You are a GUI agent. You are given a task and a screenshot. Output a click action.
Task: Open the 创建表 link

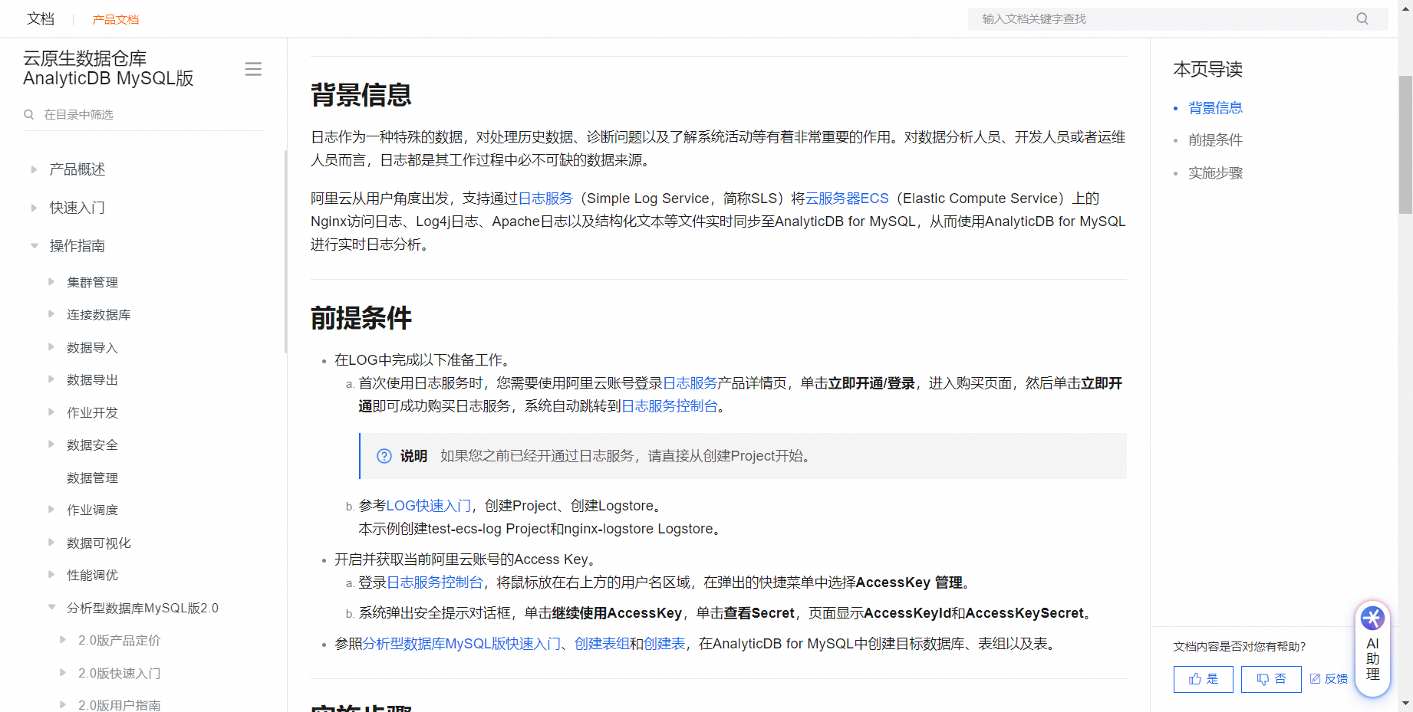point(664,644)
